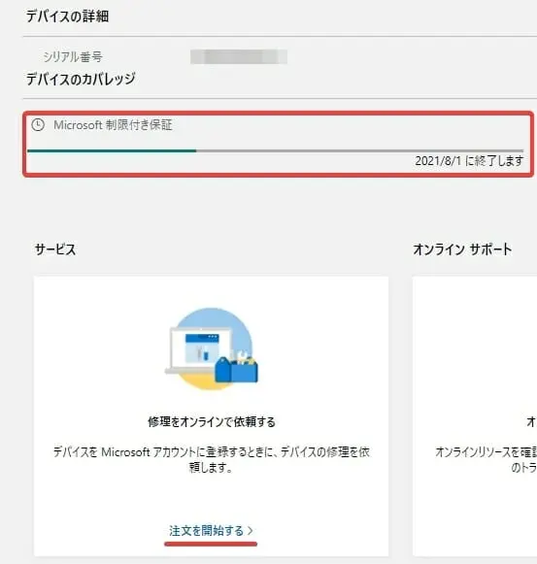537x564 pixels.
Task: Click the サービス section heading
Action: [55, 249]
